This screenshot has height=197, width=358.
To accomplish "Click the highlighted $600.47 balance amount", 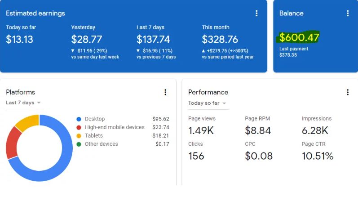I will point(299,38).
